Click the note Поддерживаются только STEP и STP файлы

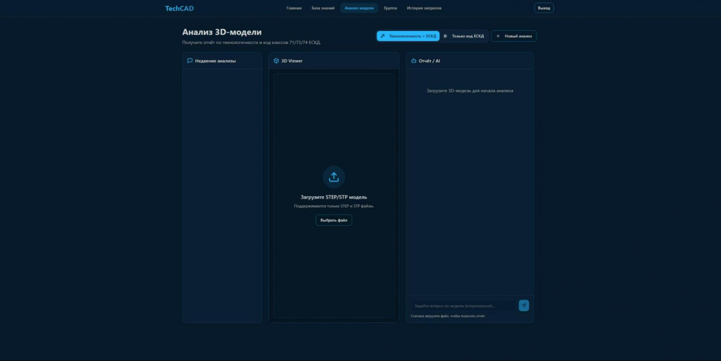(334, 206)
